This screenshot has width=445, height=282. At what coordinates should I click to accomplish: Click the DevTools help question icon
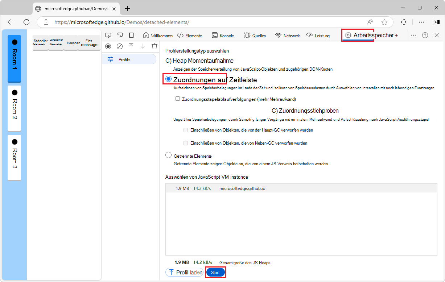pos(425,35)
